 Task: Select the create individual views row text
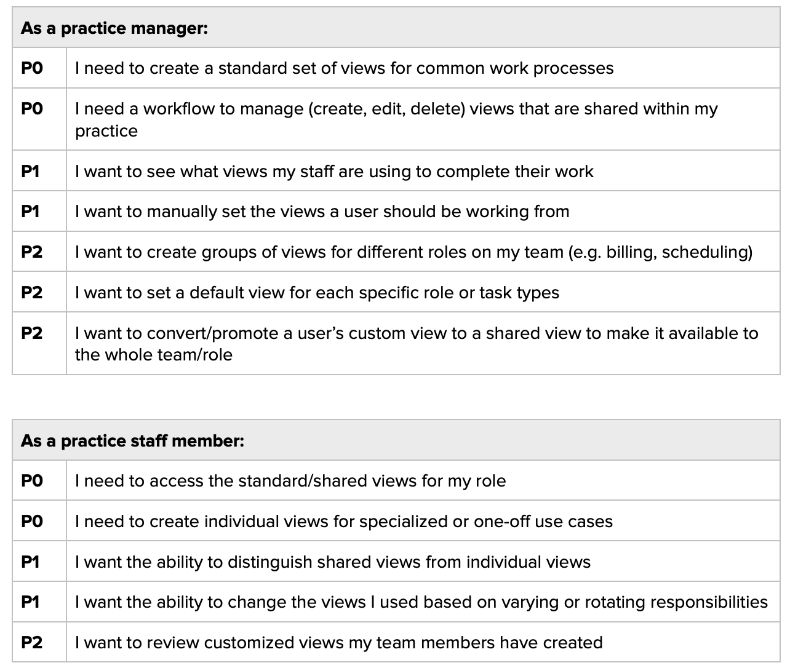tap(344, 522)
